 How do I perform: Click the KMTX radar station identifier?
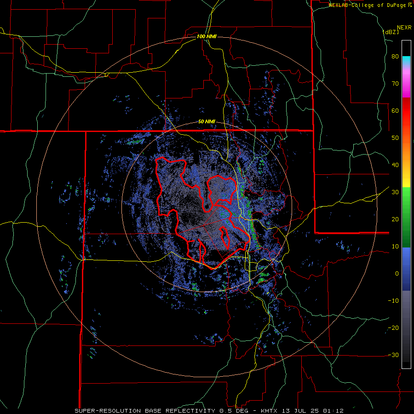point(269,411)
